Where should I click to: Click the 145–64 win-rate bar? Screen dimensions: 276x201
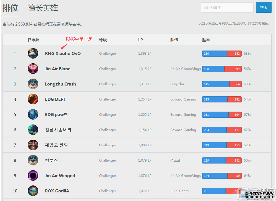click(222, 84)
